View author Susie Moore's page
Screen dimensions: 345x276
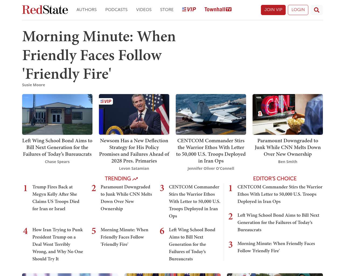pos(33,85)
